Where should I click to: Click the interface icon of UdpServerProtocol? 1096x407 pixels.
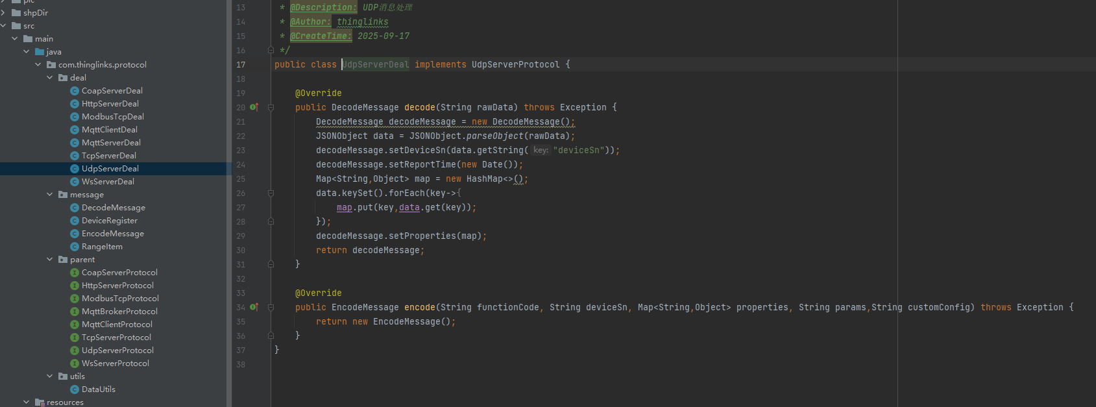coord(75,351)
